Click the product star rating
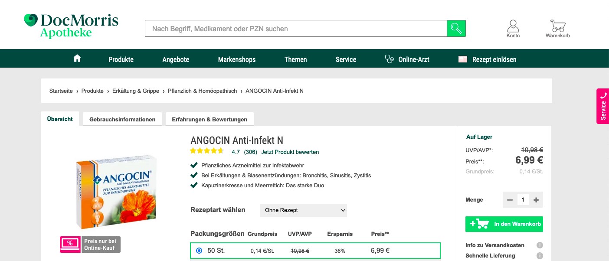Screen dimensions: 609x261 pos(207,151)
